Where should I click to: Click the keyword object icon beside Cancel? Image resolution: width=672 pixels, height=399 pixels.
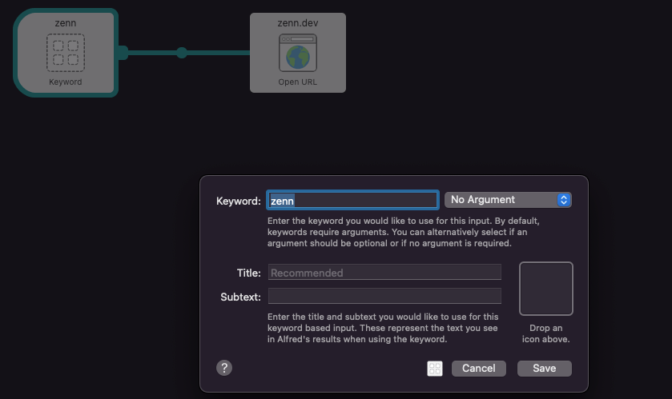click(435, 369)
